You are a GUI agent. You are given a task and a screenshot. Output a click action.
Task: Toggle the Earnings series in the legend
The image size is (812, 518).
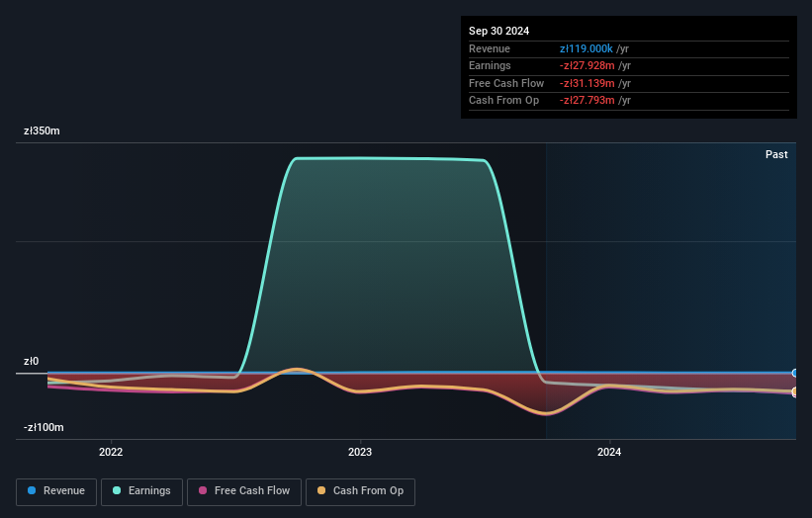141,491
